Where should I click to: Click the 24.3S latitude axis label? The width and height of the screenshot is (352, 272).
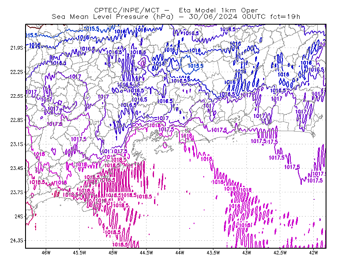click(17, 241)
